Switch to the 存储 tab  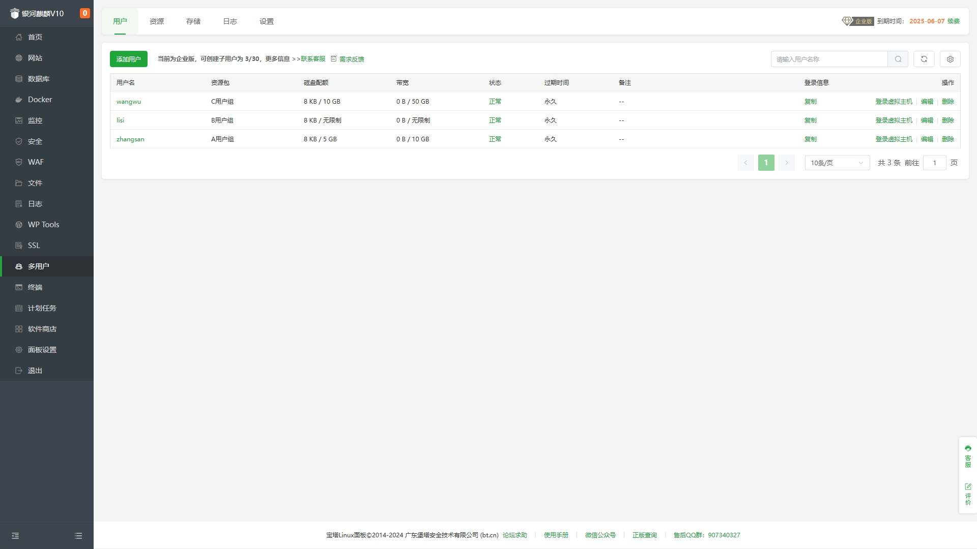tap(193, 21)
